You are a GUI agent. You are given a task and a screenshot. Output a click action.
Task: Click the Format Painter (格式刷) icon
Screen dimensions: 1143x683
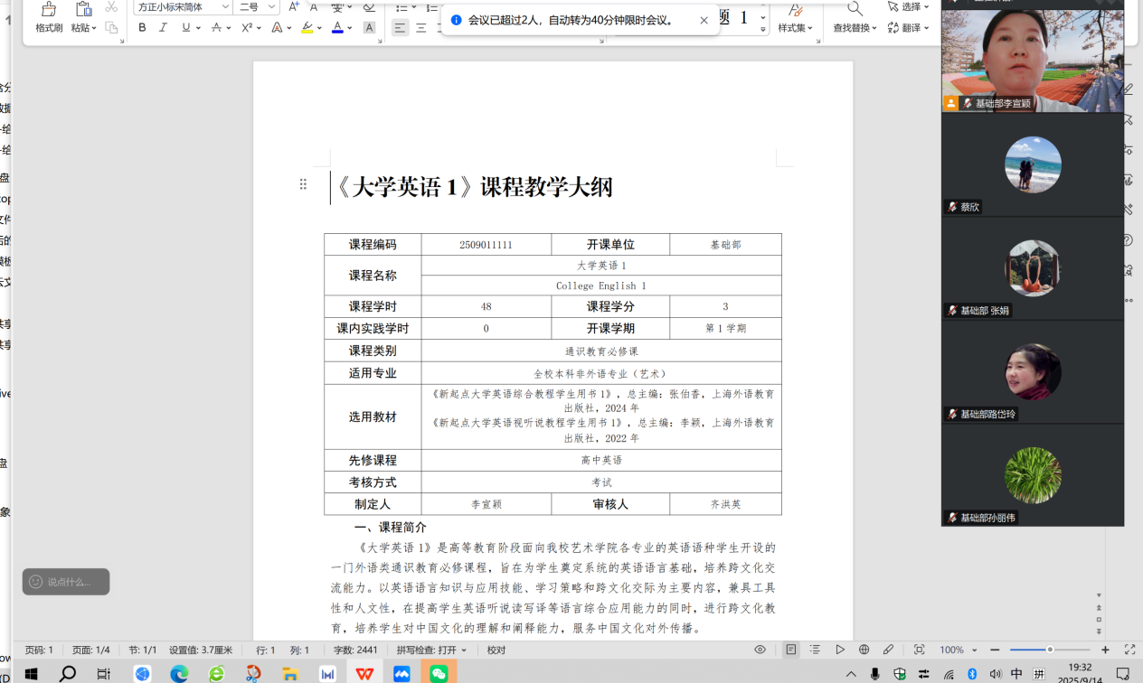pyautogui.click(x=49, y=11)
